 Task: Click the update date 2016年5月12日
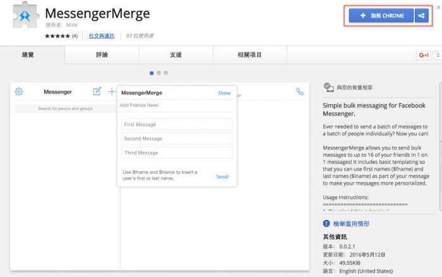click(x=367, y=255)
